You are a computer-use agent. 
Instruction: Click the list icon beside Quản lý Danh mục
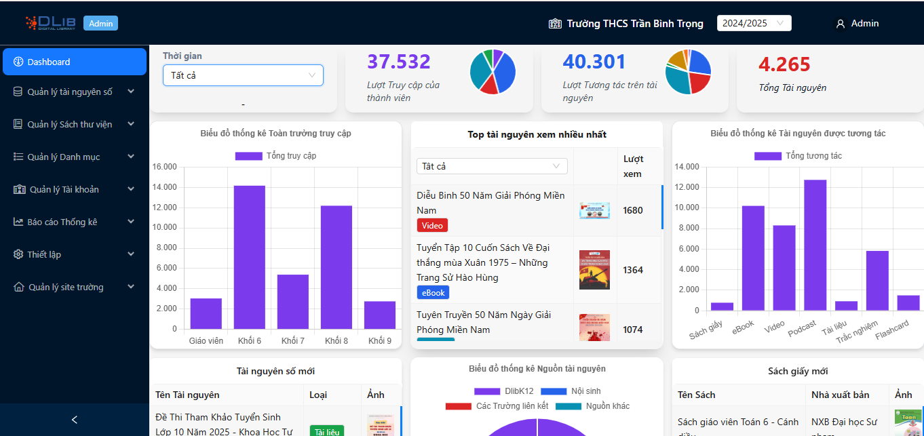coord(18,157)
